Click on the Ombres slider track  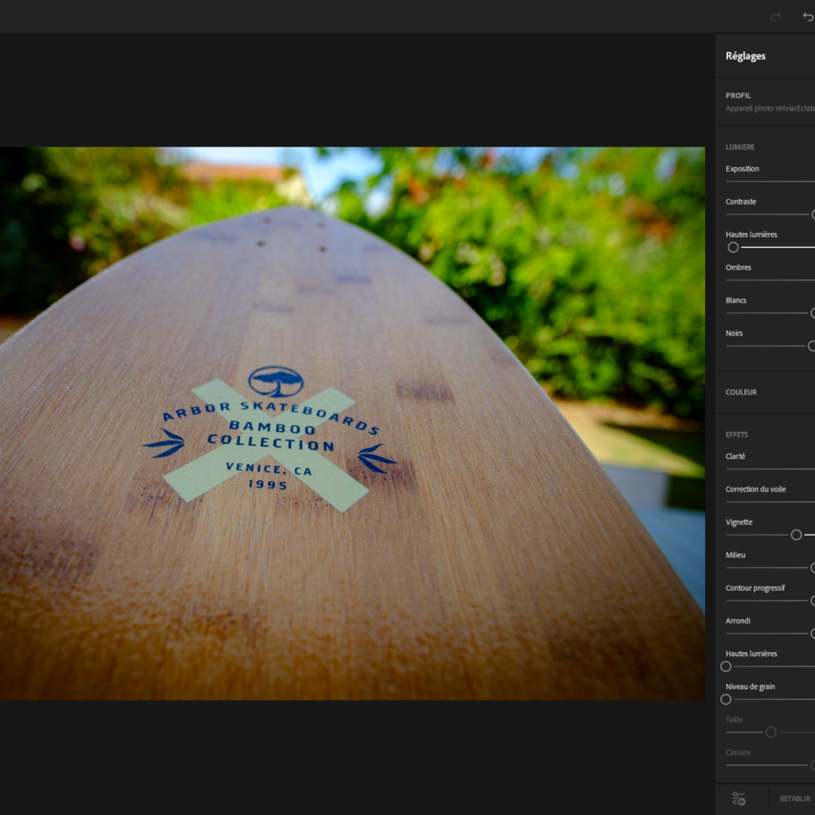pos(770,280)
